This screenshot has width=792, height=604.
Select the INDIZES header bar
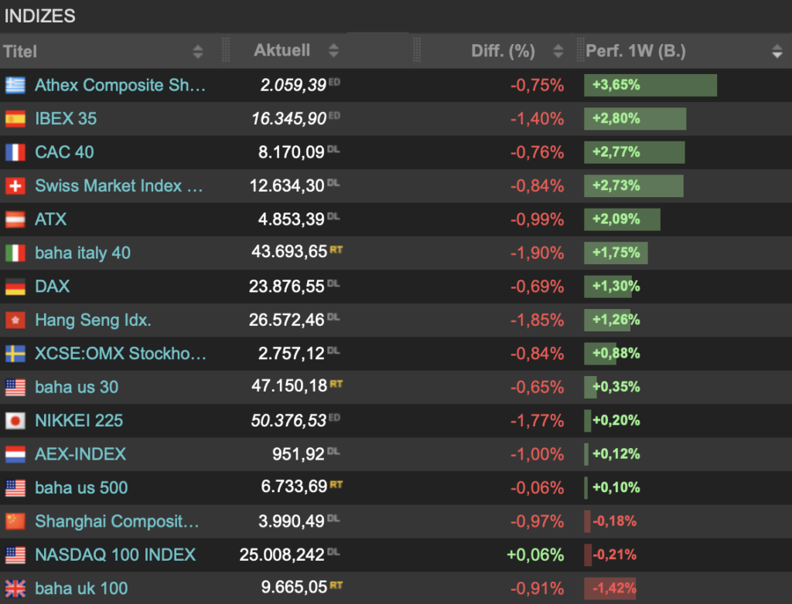(x=39, y=15)
